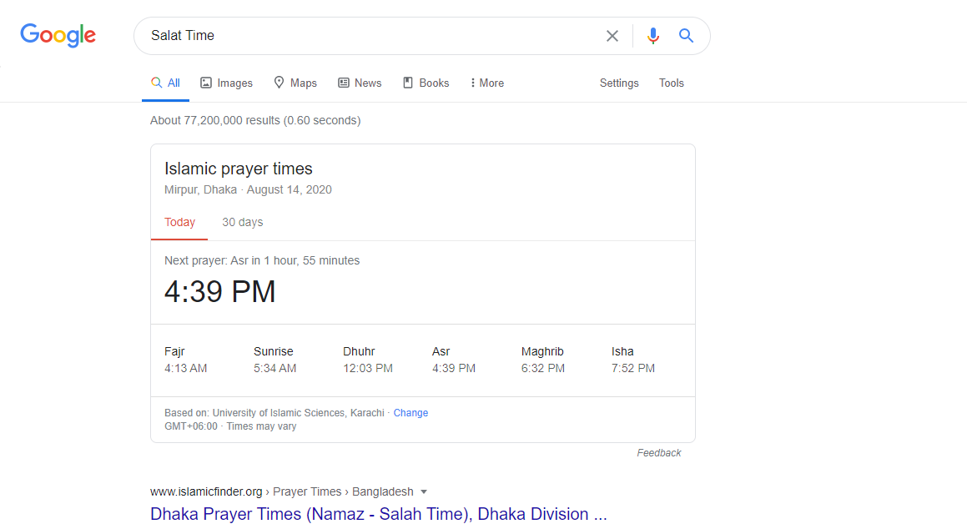Click the Google logo
The height and width of the screenshot is (529, 967).
point(58,35)
